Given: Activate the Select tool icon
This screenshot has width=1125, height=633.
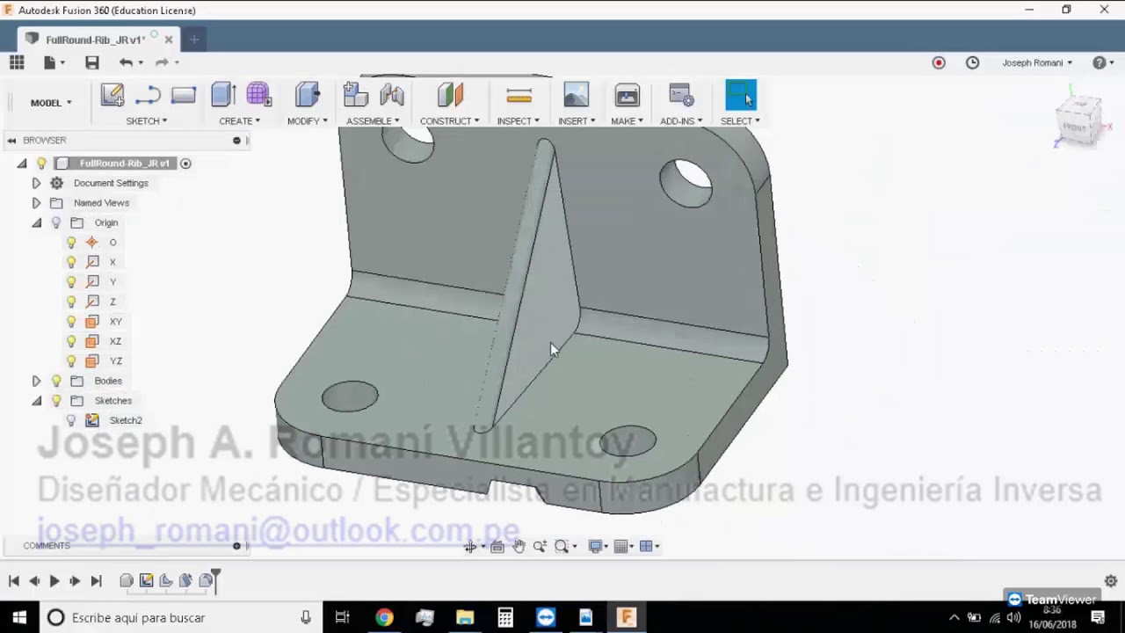Looking at the screenshot, I should [740, 95].
